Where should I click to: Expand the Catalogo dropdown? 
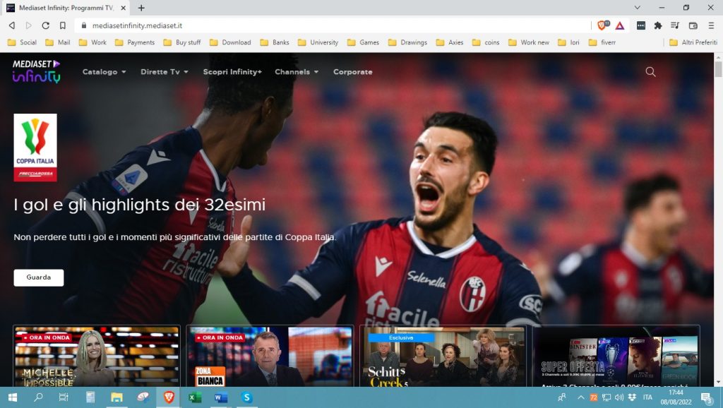click(103, 71)
